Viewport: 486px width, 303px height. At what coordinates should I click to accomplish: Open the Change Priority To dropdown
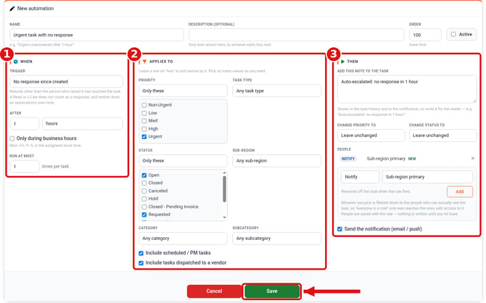point(371,136)
